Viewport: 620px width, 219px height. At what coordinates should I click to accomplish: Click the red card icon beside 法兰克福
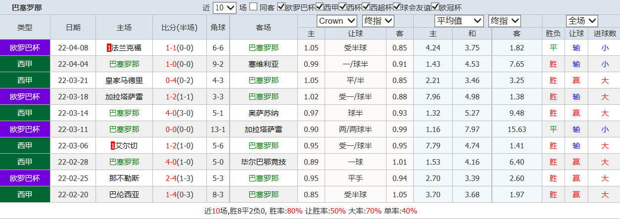[109, 48]
